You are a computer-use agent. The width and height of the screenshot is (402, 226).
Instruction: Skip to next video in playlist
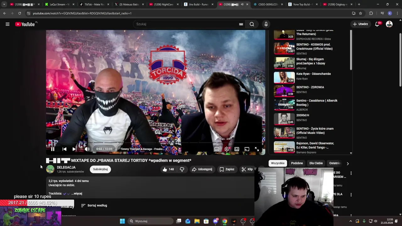(74, 149)
